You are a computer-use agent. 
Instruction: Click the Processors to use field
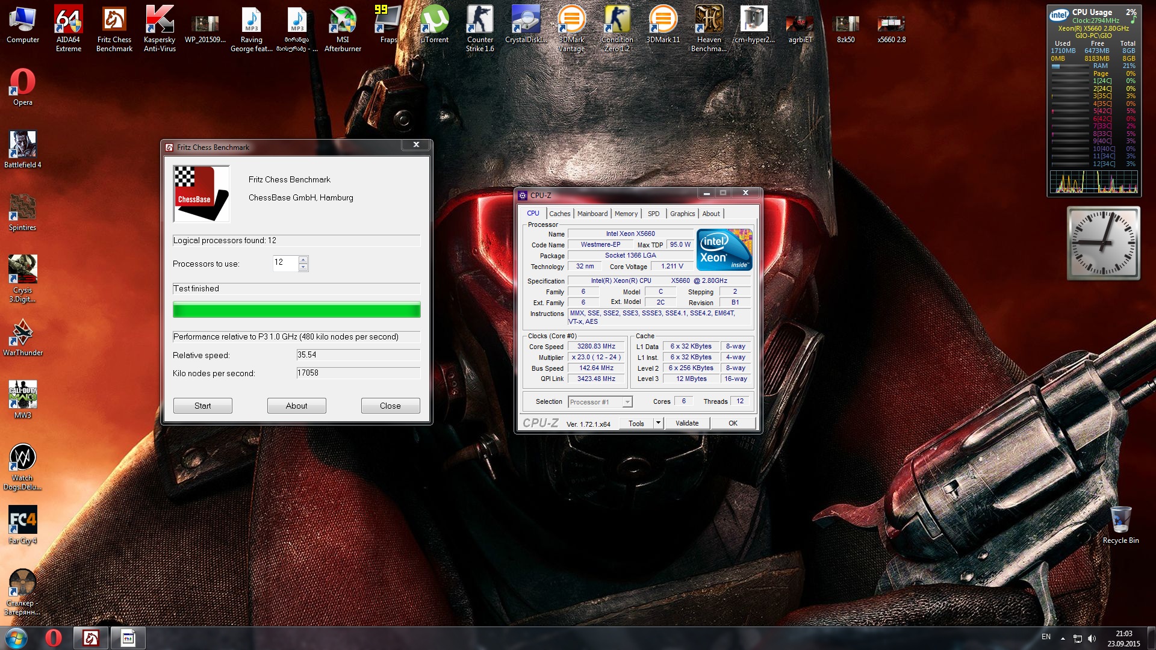click(x=285, y=263)
